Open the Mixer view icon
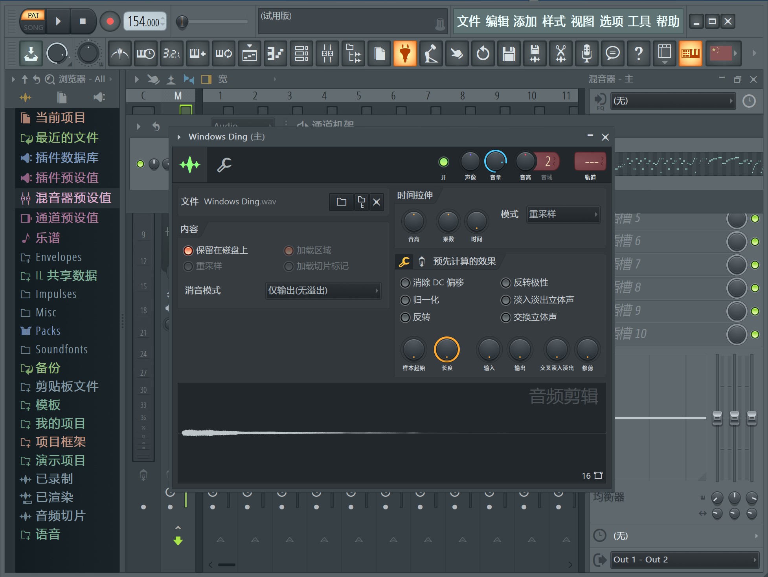 pyautogui.click(x=327, y=53)
